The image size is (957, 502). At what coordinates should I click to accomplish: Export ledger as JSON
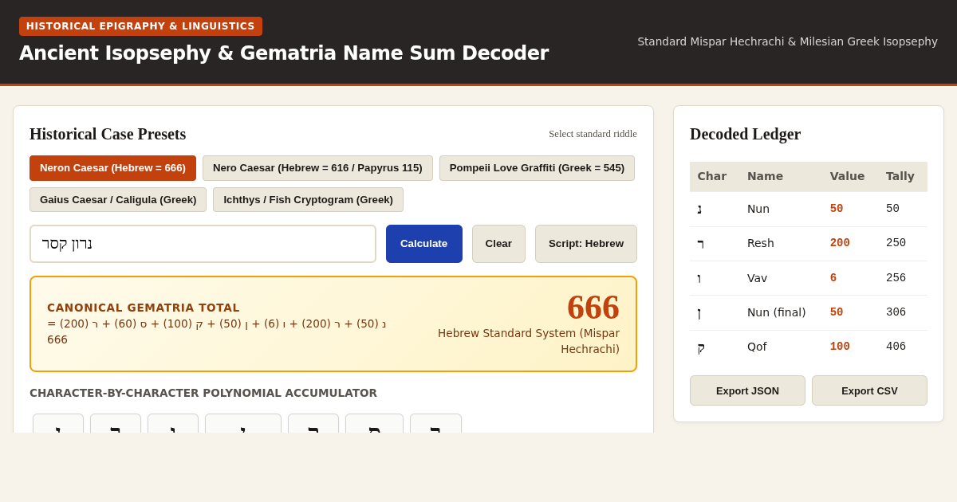pyautogui.click(x=747, y=390)
